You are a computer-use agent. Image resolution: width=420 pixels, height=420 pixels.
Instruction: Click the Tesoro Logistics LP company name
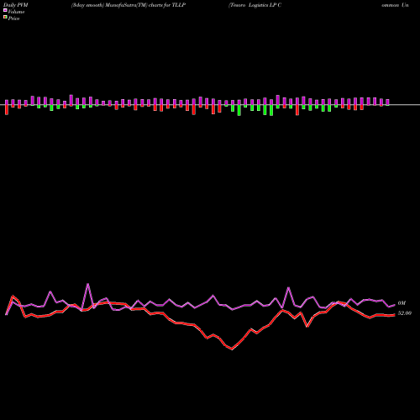255,5
